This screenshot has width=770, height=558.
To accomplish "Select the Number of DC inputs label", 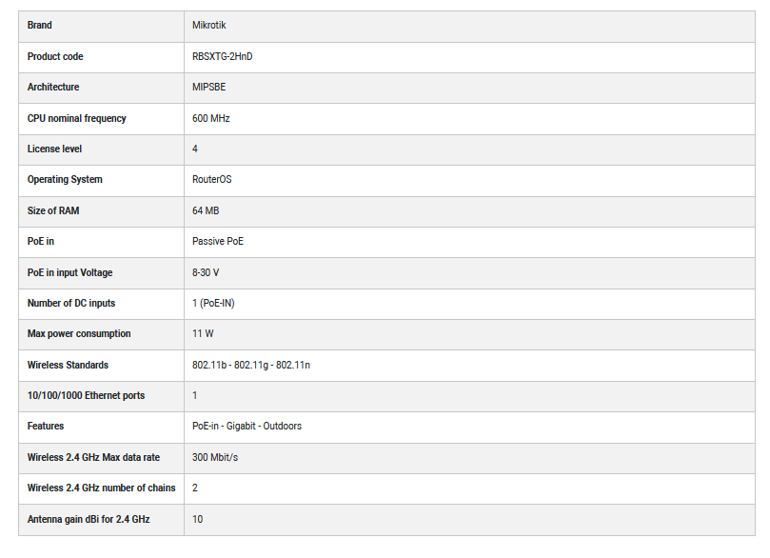I will 71,303.
